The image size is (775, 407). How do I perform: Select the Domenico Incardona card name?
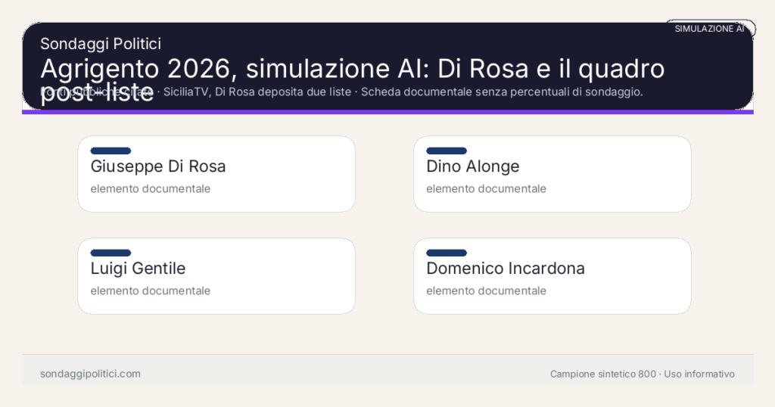pyautogui.click(x=506, y=269)
